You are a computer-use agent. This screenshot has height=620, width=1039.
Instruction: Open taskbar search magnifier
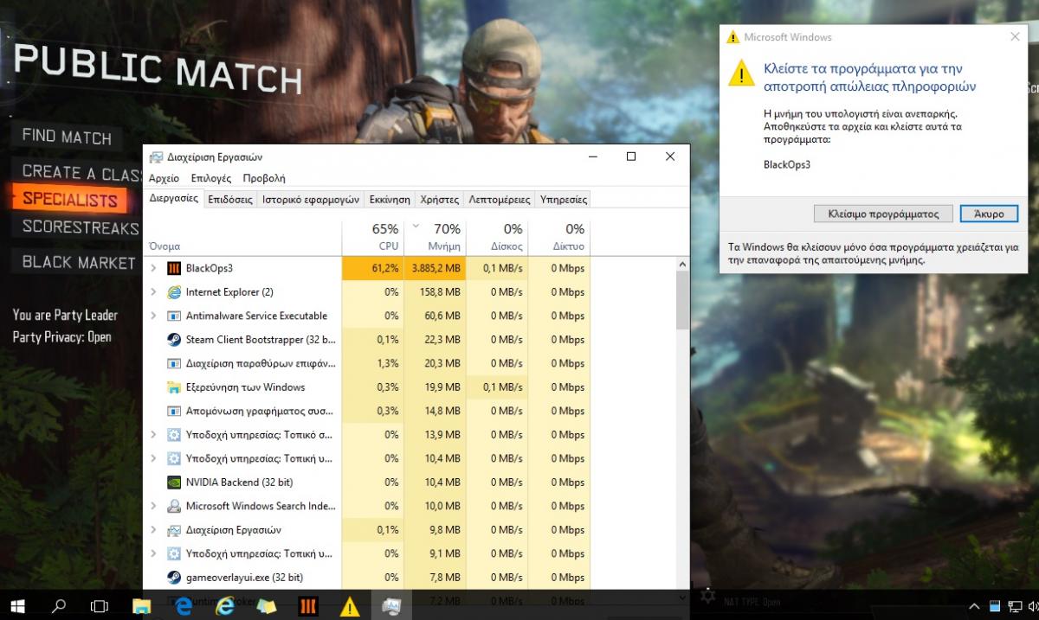(x=58, y=606)
